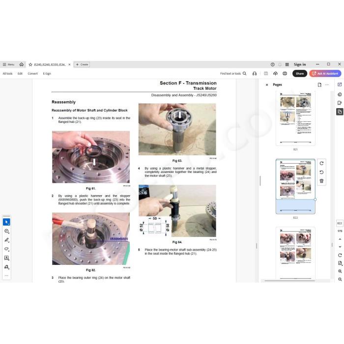Click the Pages panel vertical scrollbar
This screenshot has width=344, height=344.
332,244
